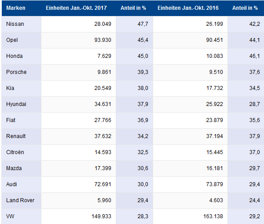Click Mazda 2017 units value 17.399

pos(103,168)
